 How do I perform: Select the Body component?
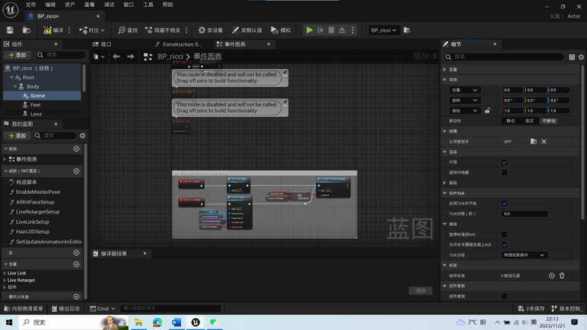(33, 86)
